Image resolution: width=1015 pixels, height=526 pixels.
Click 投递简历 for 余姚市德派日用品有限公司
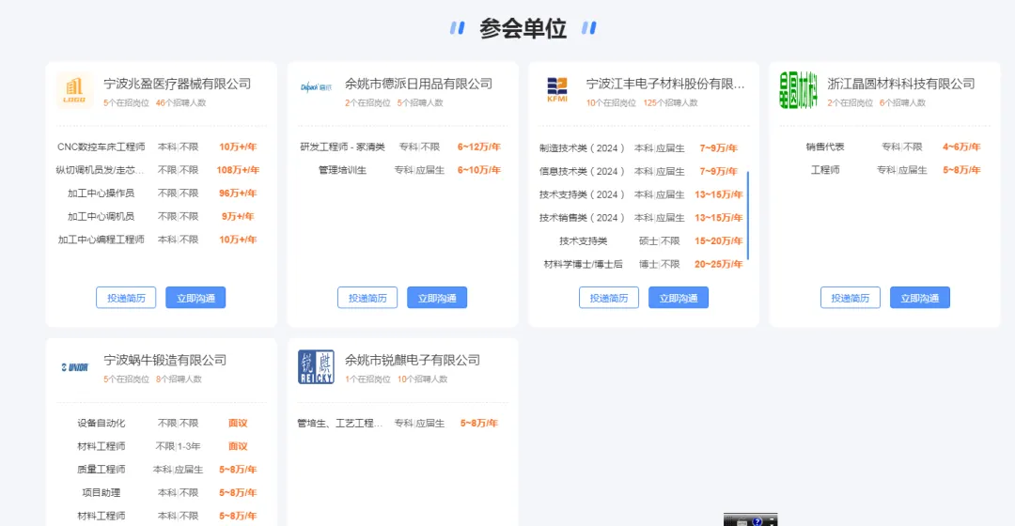click(x=367, y=298)
